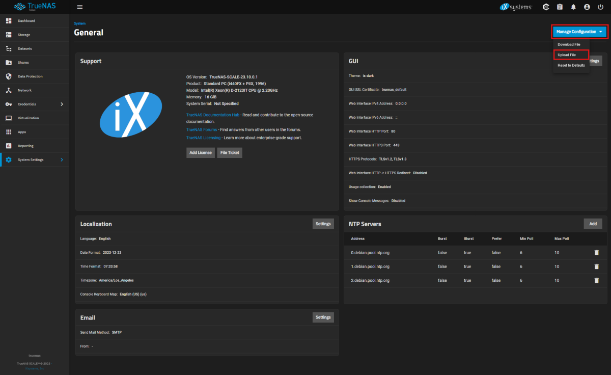Delete the 2.debian.pool.ntp.org server
Screen dimensions: 611x375
(596, 280)
